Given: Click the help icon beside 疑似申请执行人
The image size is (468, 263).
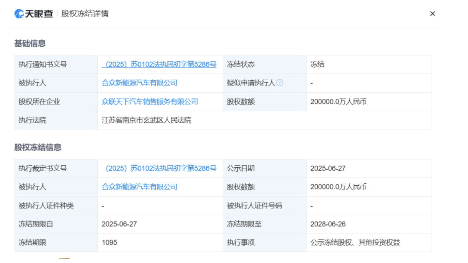Looking at the screenshot, I should [x=280, y=83].
